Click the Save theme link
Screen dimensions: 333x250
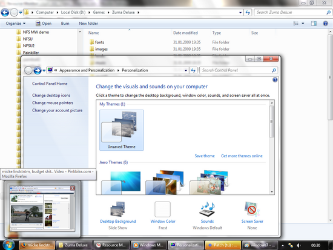[x=205, y=156]
